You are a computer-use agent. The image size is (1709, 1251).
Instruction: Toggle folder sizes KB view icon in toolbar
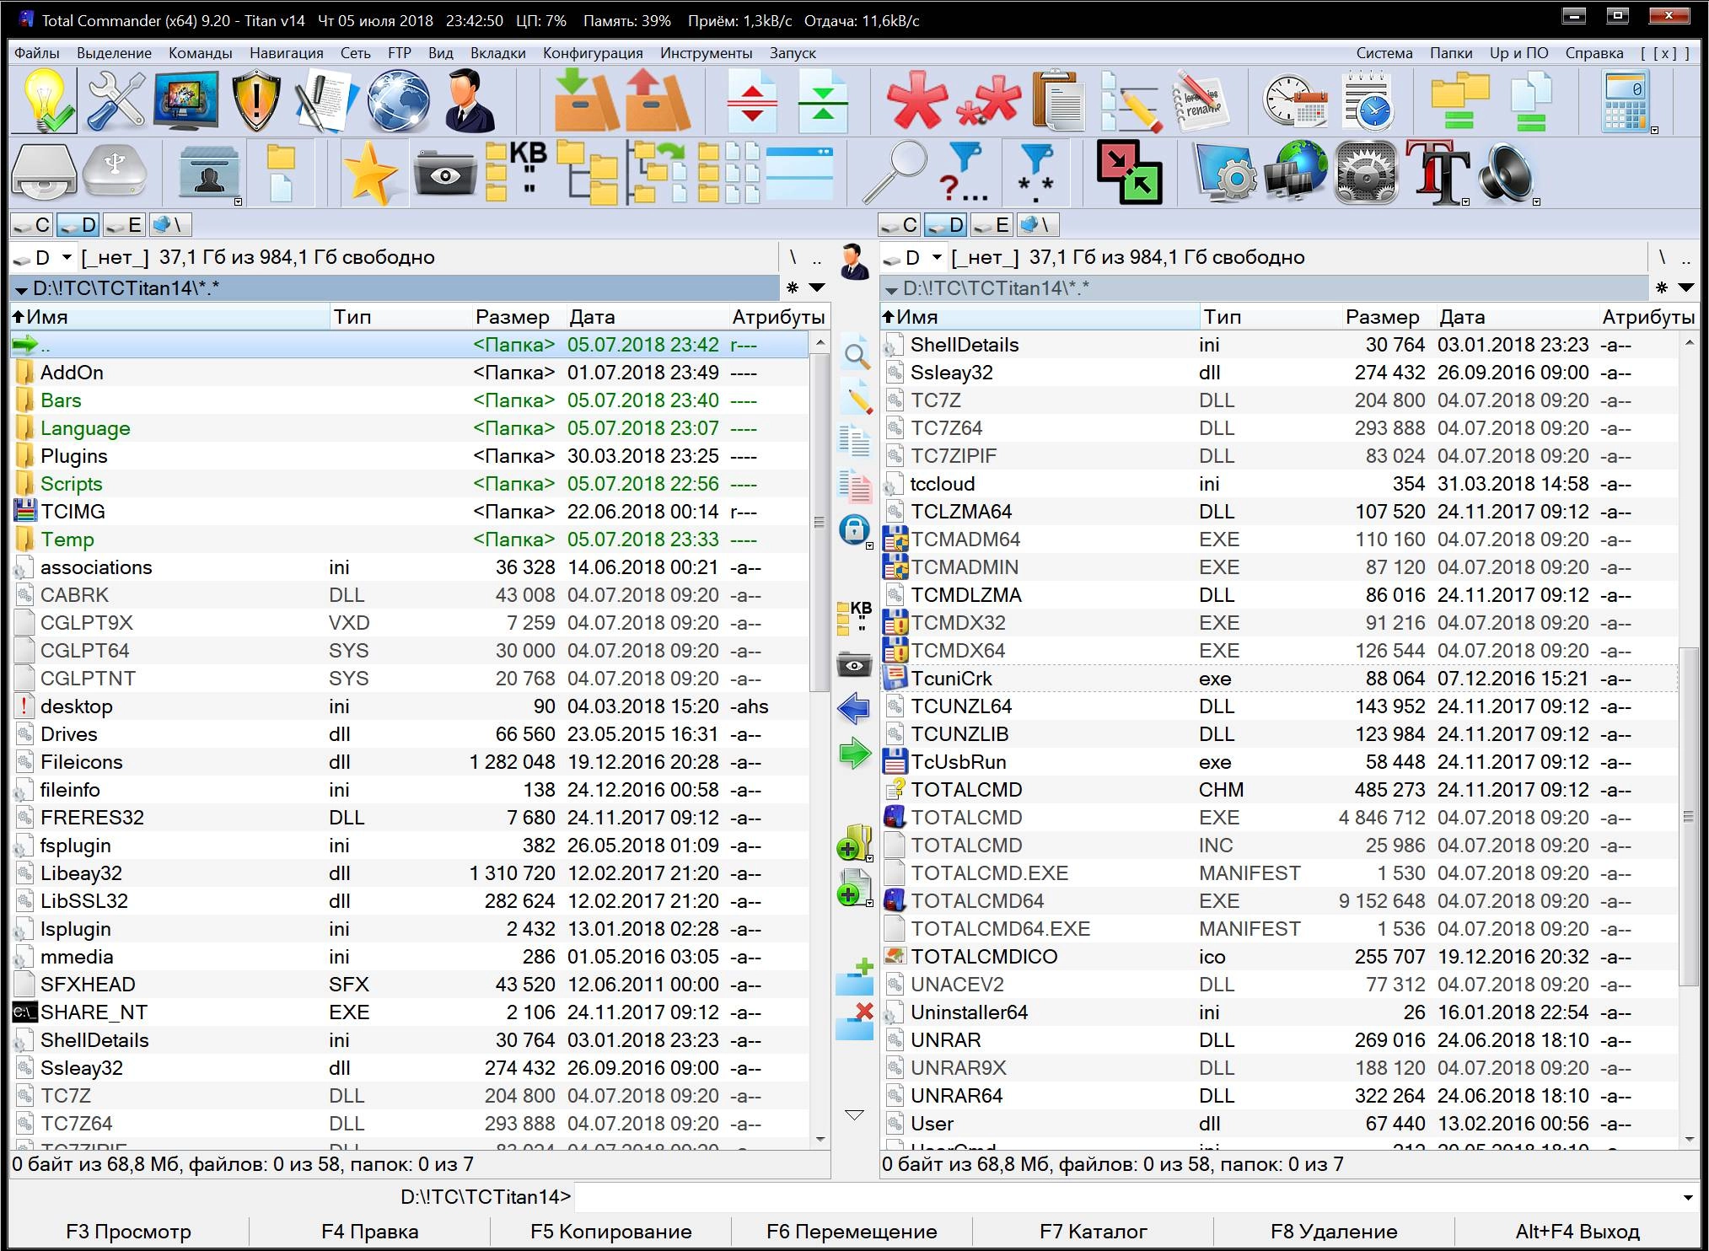coord(515,172)
